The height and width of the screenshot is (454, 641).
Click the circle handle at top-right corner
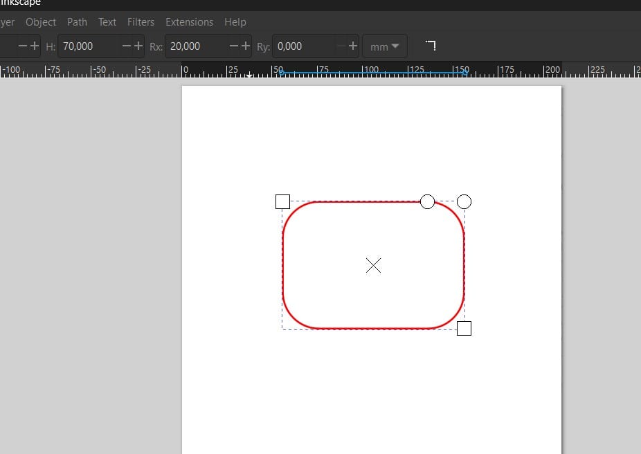[x=464, y=202]
